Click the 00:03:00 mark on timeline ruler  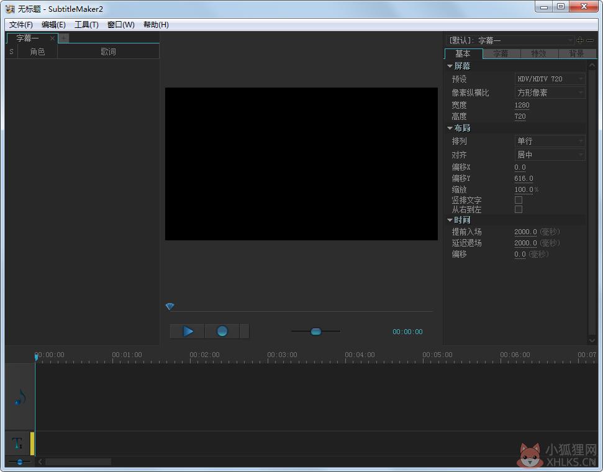click(282, 355)
